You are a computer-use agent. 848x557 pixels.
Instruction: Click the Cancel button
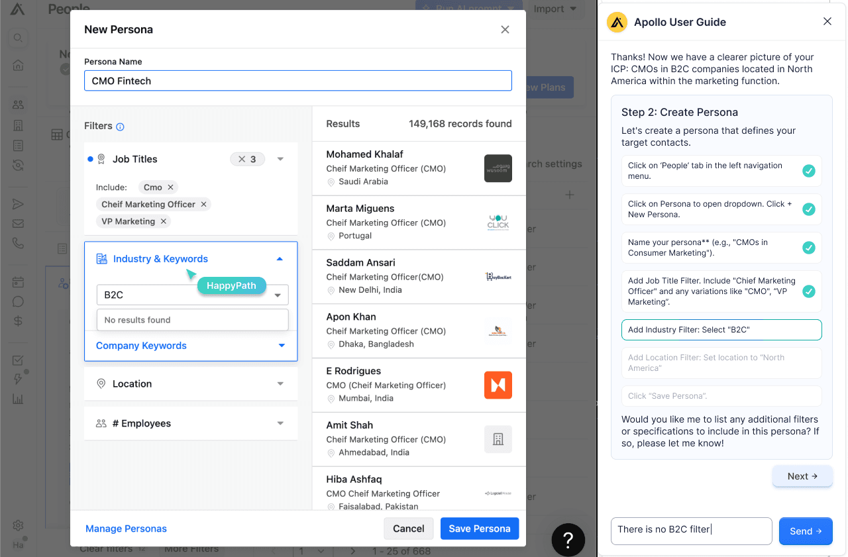point(409,529)
